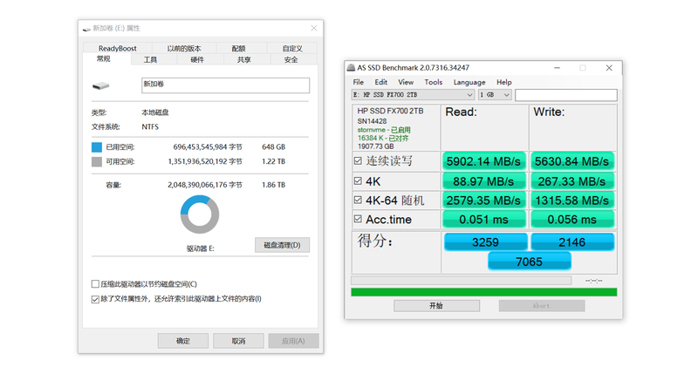Click the HP SSD FX700 2TB device name

[390, 112]
